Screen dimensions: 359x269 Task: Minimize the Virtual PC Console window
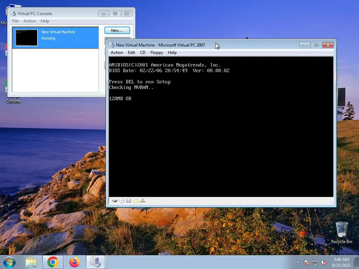[x=103, y=14]
